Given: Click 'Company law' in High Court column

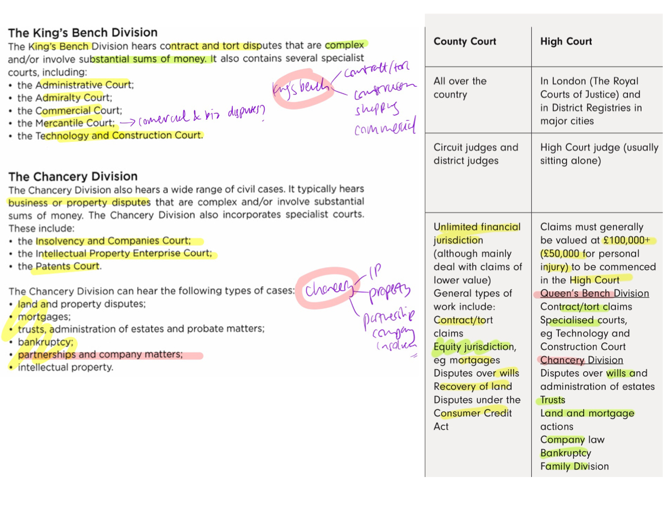Looking at the screenshot, I should [x=572, y=440].
